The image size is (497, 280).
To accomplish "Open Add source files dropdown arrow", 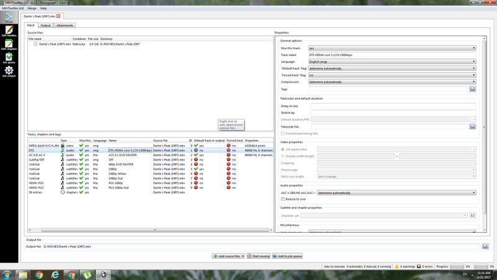I will [x=243, y=256].
